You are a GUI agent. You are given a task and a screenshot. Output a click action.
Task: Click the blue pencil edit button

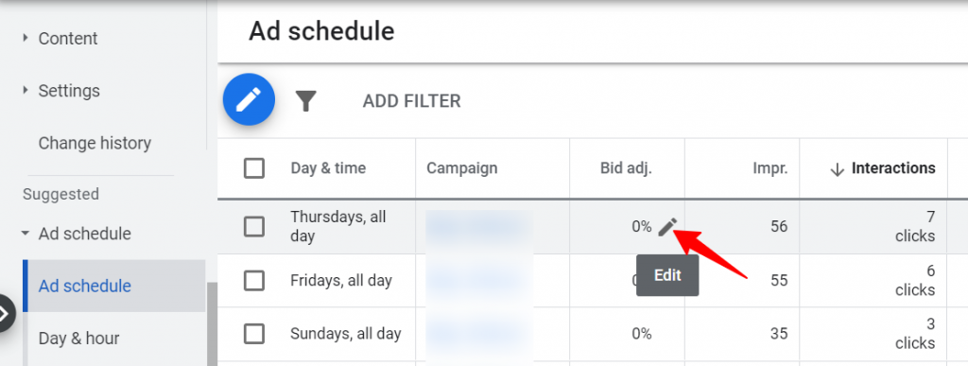[x=249, y=99]
